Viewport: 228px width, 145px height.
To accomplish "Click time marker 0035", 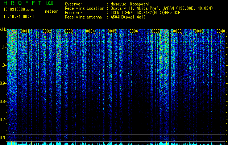I will [x=112, y=31].
